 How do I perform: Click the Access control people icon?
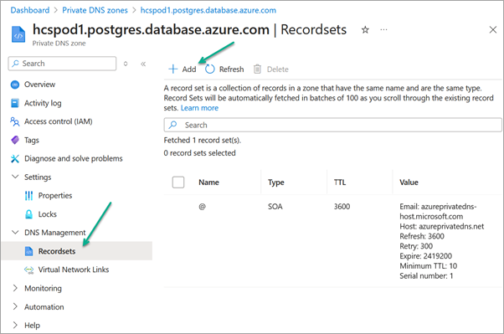point(15,121)
